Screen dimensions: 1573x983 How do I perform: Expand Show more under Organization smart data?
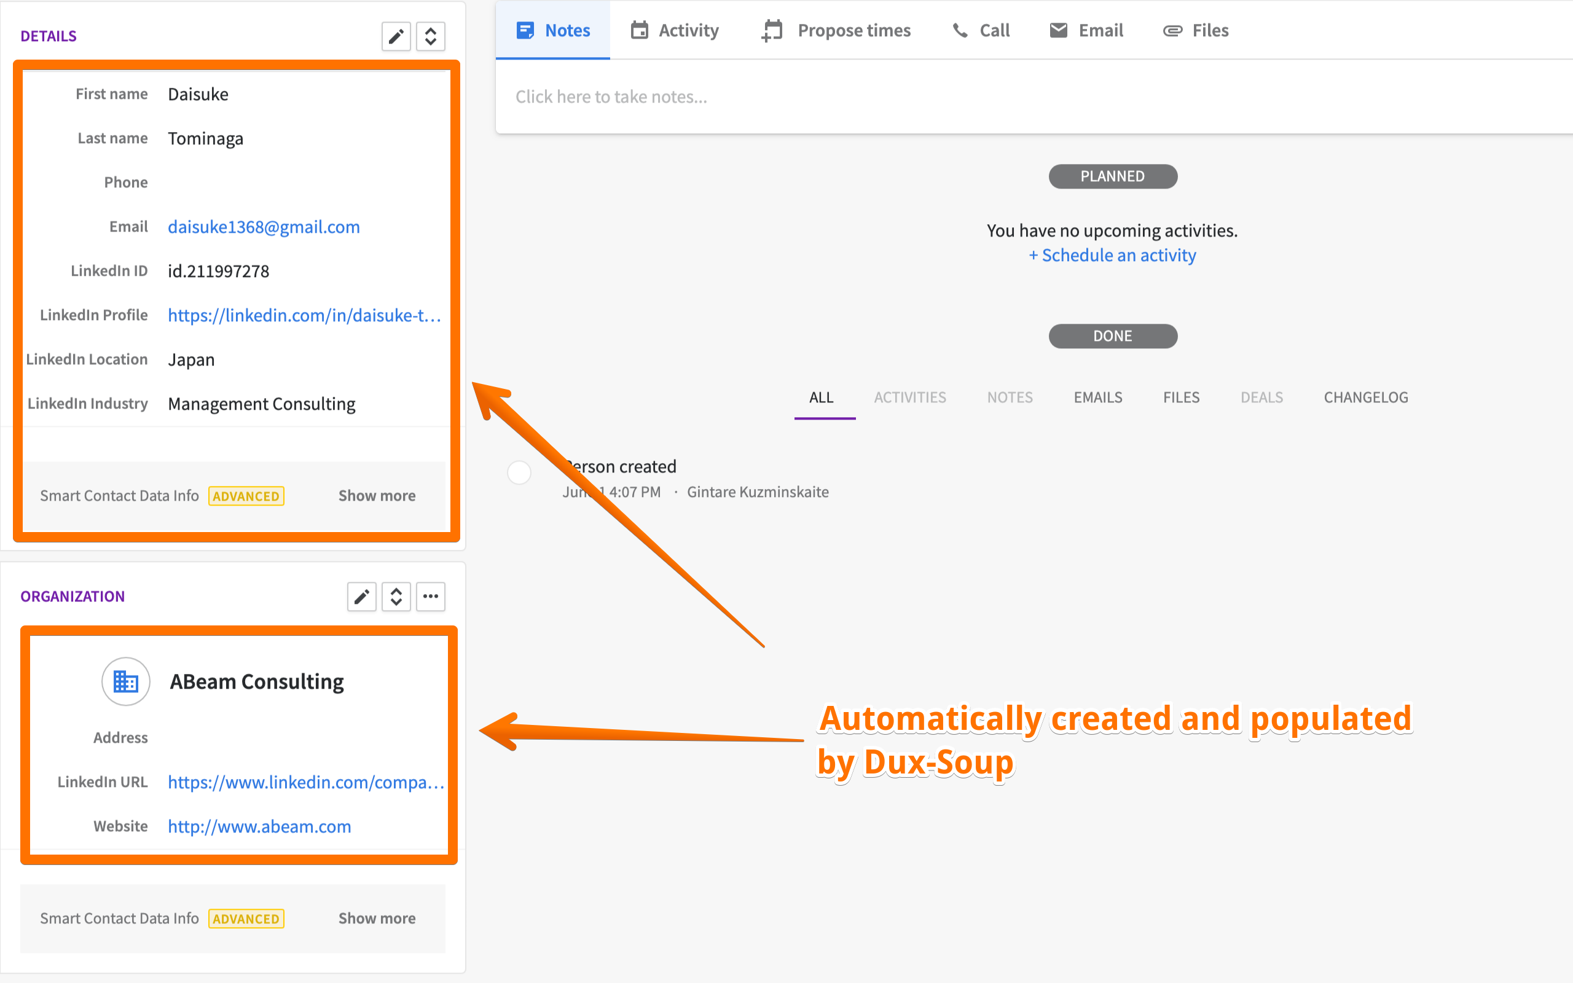pyautogui.click(x=376, y=918)
